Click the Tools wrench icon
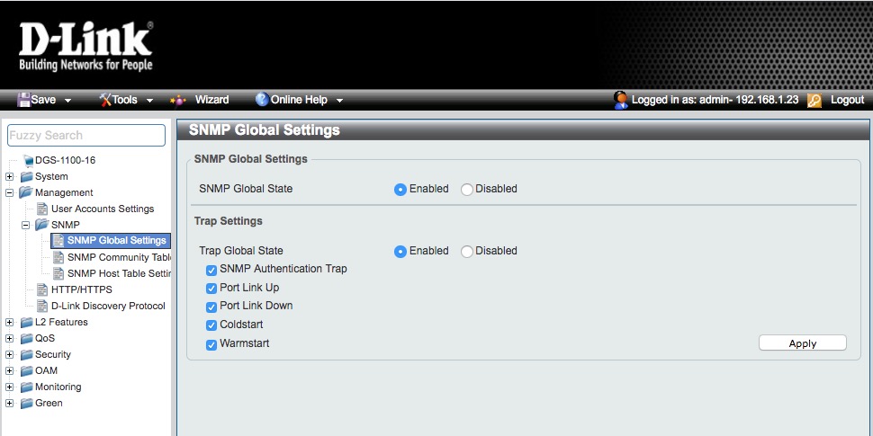Image resolution: width=873 pixels, height=436 pixels. 104,100
